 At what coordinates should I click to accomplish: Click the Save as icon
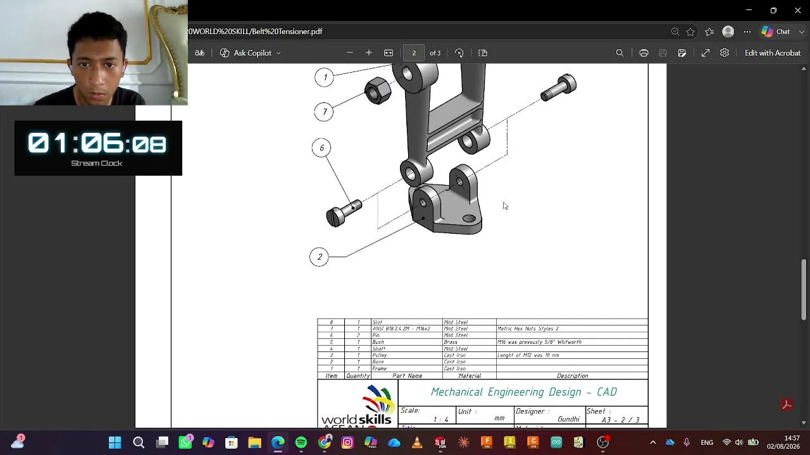682,53
